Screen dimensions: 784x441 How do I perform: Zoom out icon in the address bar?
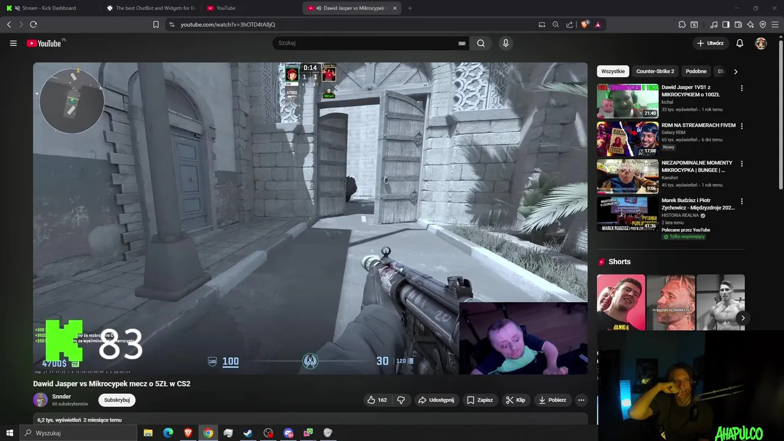(x=556, y=24)
